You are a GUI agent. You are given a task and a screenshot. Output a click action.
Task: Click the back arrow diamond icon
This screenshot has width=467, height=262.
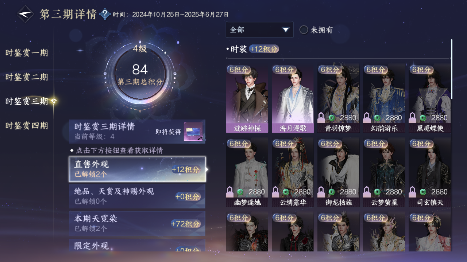pos(26,14)
